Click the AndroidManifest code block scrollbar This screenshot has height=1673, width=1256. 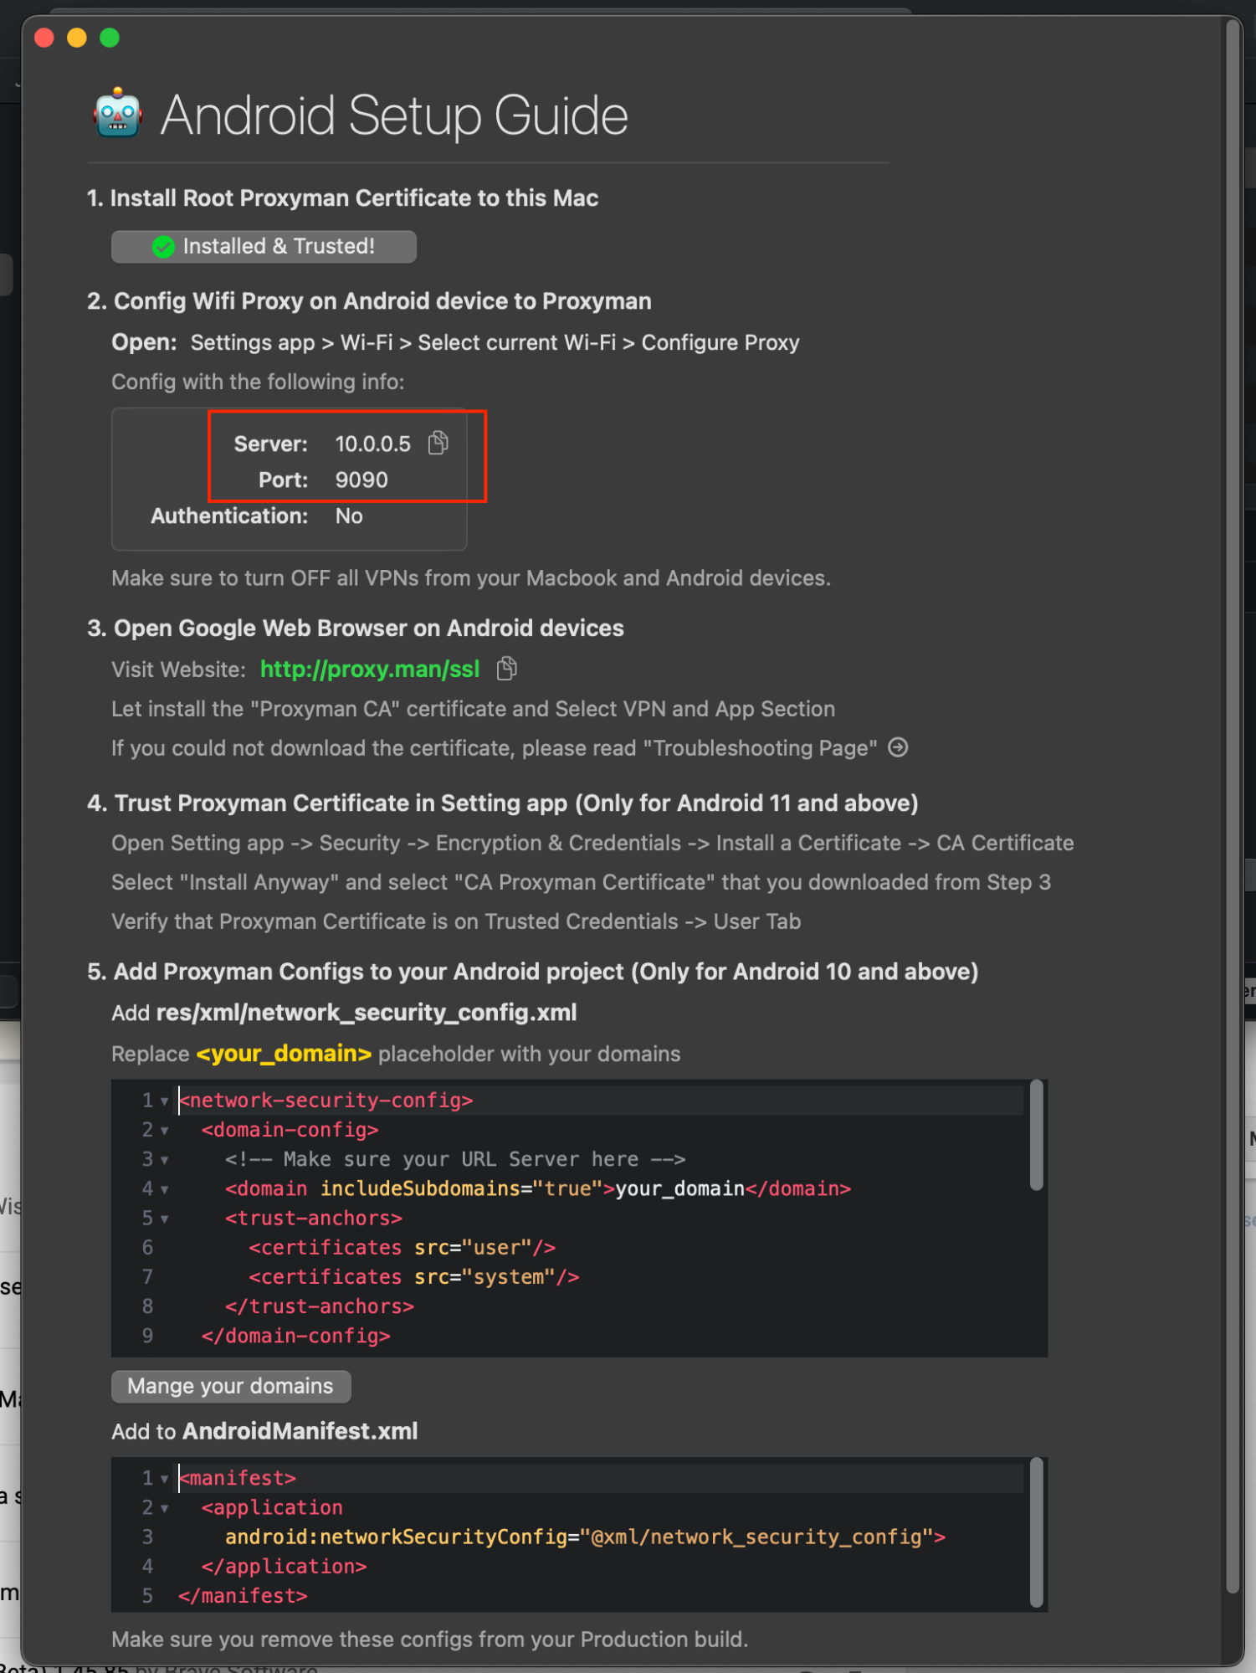(1037, 1533)
